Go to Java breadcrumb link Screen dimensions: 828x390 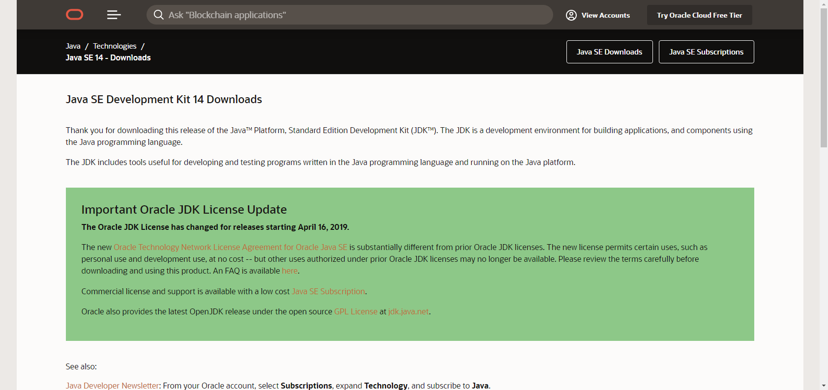(x=73, y=46)
